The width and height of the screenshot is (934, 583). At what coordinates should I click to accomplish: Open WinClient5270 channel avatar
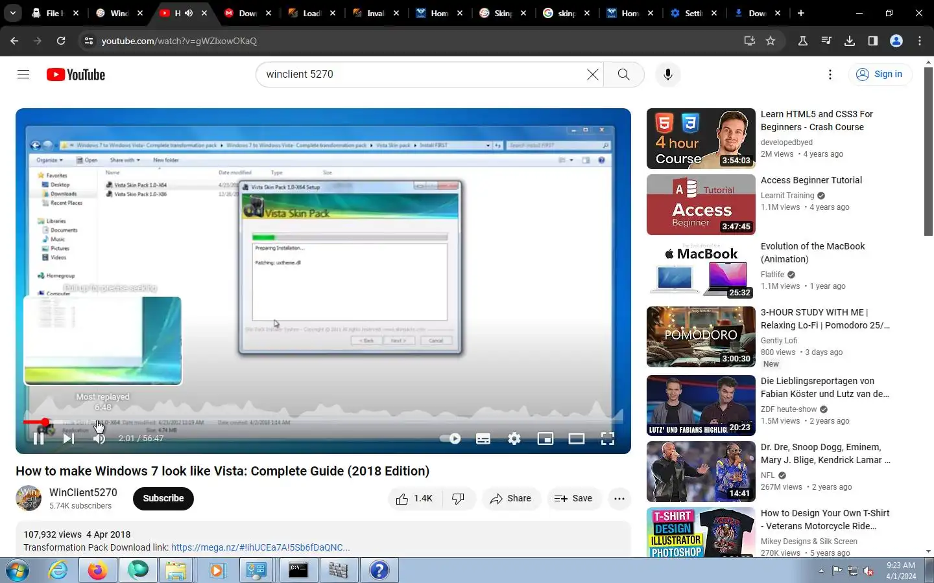tap(29, 498)
